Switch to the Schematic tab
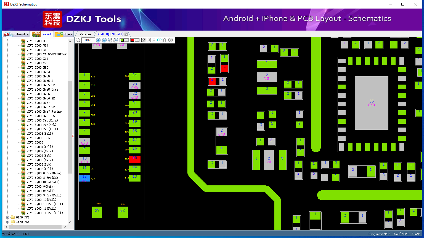The image size is (424, 238). (x=17, y=34)
